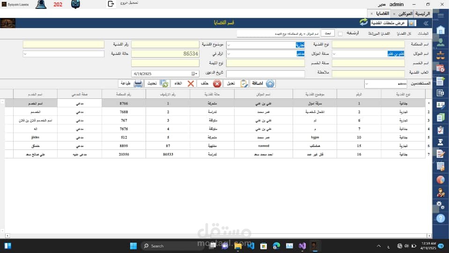Viewport: 449px width, 253px height.
Task: Expand the نوع القضية dropdown
Action: pyautogui.click(x=228, y=45)
